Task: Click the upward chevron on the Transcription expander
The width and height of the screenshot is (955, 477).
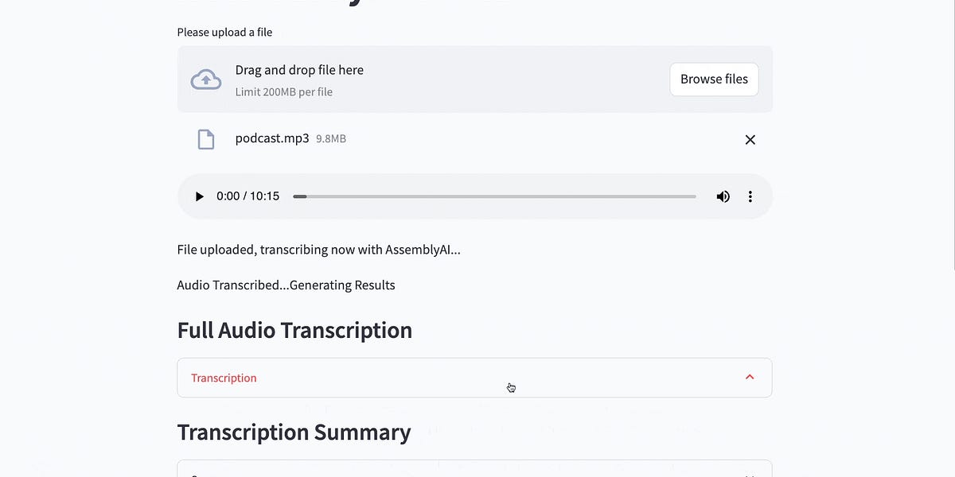Action: (749, 378)
